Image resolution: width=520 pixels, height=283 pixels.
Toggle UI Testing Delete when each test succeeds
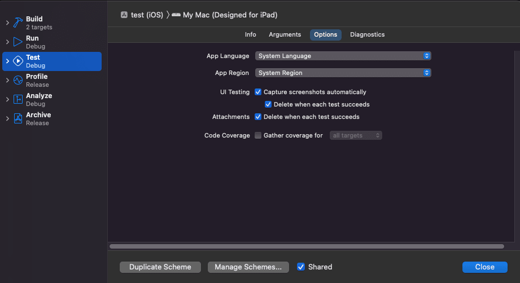point(268,105)
